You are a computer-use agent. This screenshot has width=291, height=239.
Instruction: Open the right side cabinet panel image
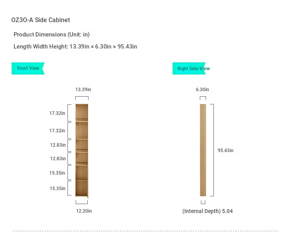click(x=203, y=150)
